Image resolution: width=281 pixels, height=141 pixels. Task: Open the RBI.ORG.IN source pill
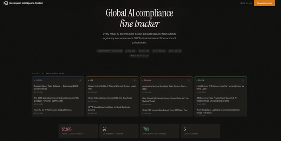point(175,51)
